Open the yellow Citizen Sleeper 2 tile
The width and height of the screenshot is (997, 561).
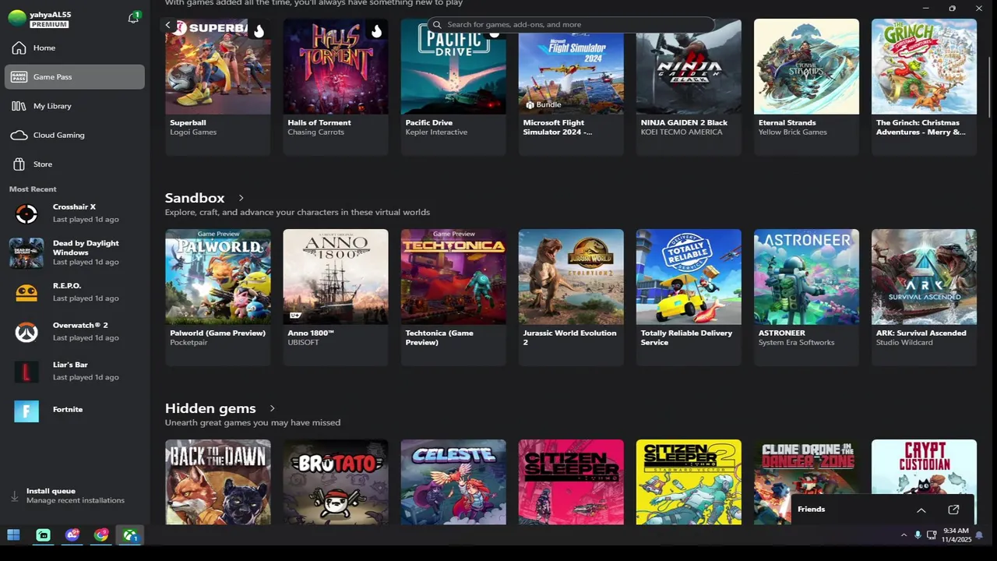pos(689,482)
